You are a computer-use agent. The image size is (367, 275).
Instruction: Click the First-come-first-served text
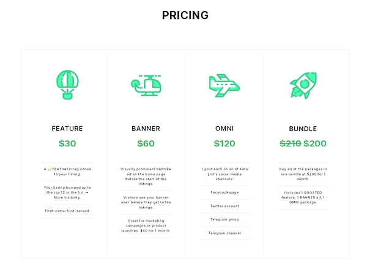[x=67, y=211]
